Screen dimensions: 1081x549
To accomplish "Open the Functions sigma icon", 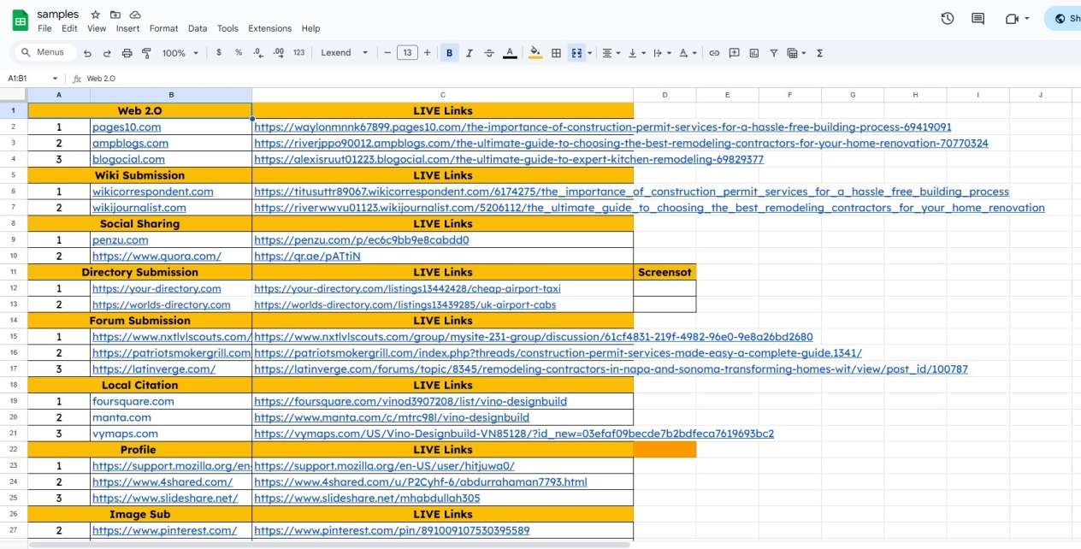I will pos(819,53).
